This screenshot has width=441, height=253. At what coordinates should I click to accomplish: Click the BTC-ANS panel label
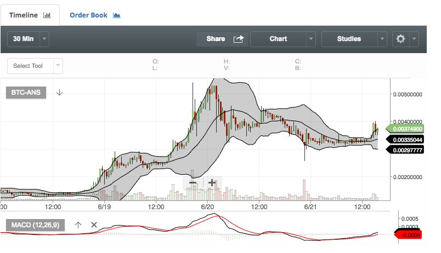pos(26,93)
